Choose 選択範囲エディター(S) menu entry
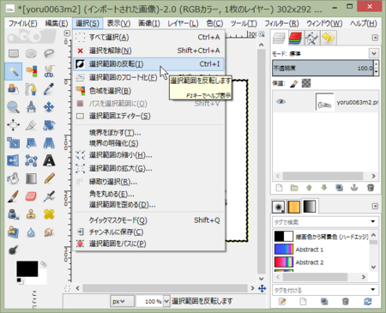Screen dimensions: 386x313 [148, 116]
